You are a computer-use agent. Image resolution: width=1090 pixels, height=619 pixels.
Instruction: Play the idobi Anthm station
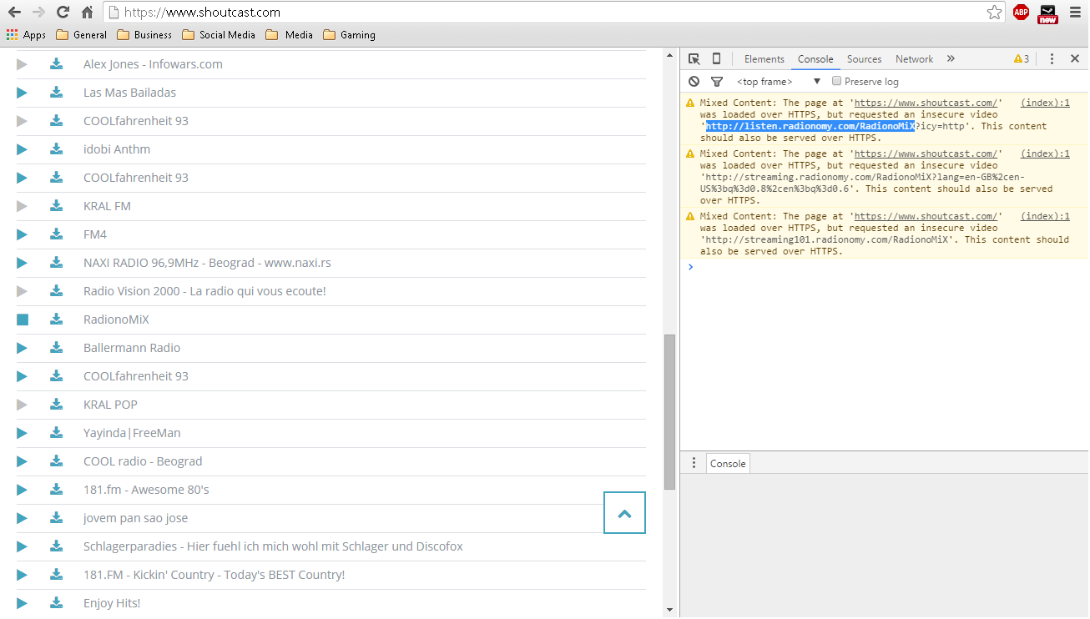click(x=22, y=149)
